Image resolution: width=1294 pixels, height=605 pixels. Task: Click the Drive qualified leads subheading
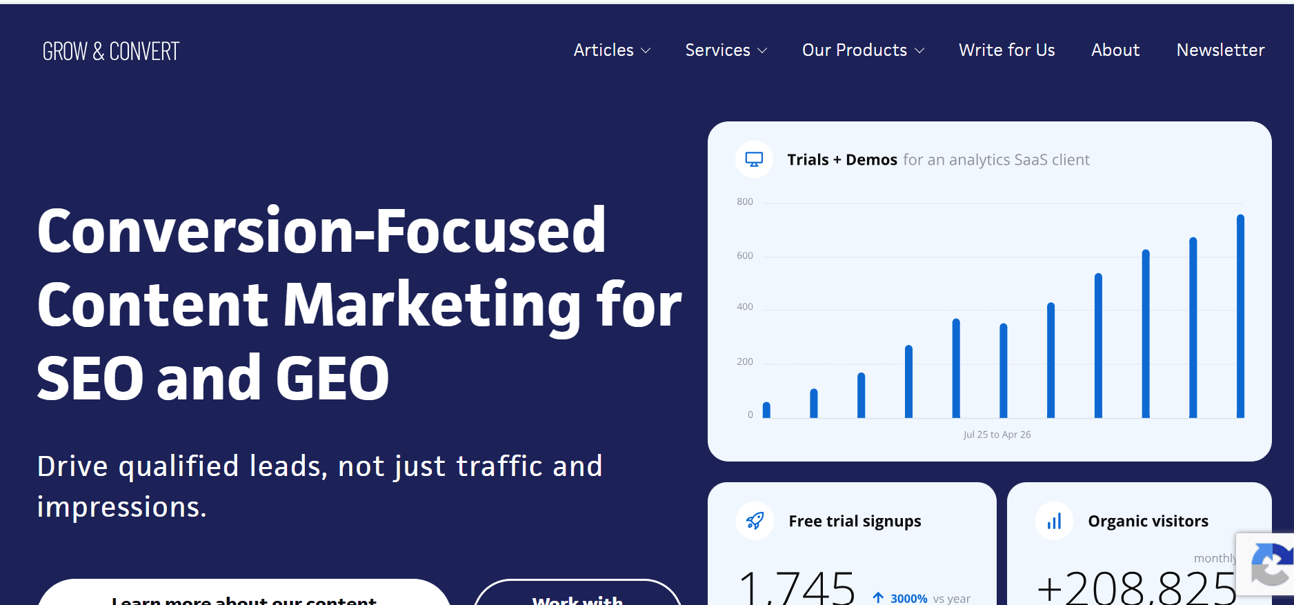[319, 486]
